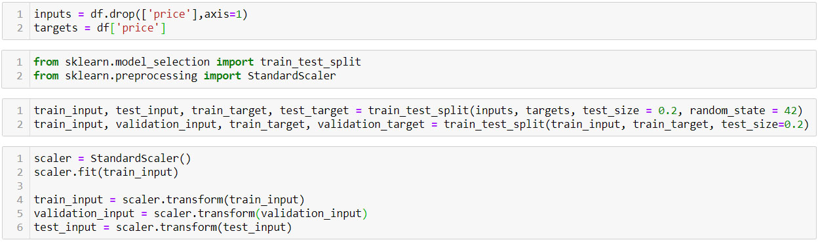Click the test_input scaler.transform line
Viewport: 818px width, 242px height.
pos(163,227)
